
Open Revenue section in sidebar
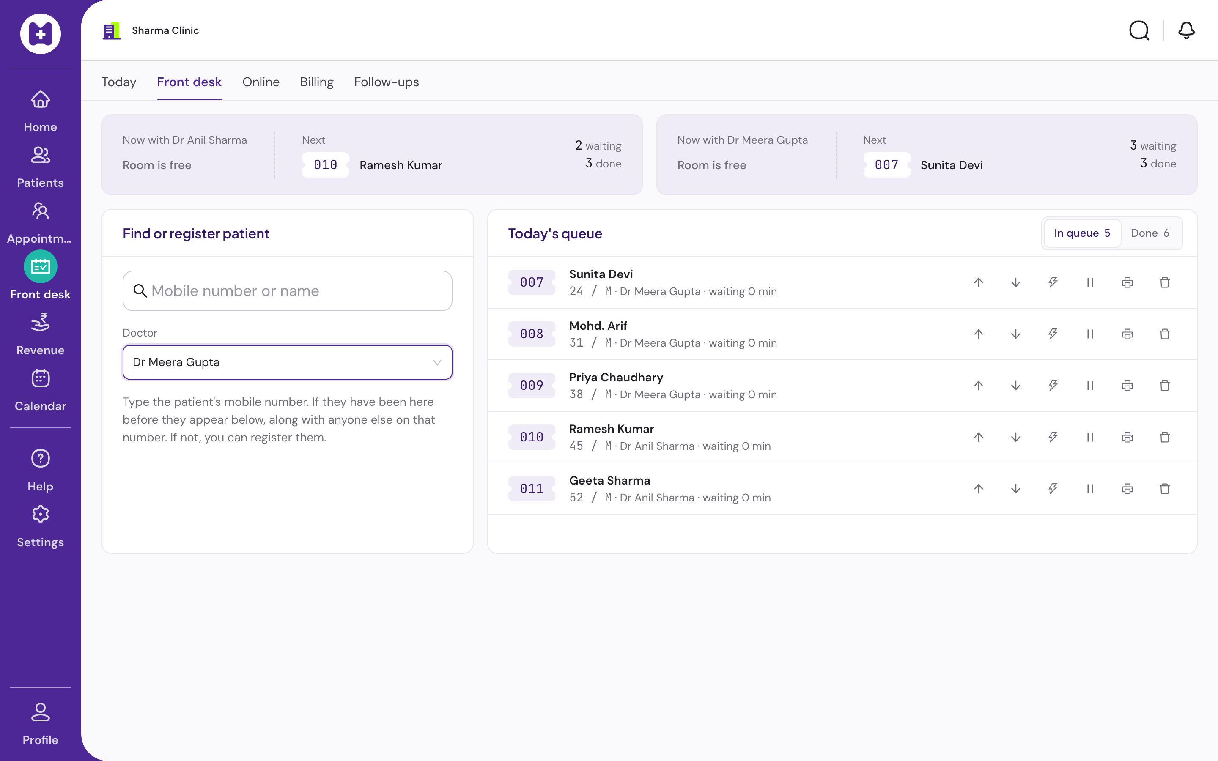click(x=40, y=334)
